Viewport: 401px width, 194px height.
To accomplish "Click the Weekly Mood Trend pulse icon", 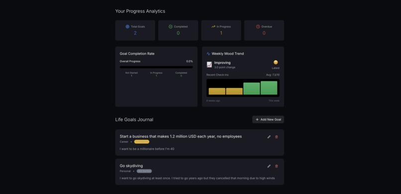I will (208, 54).
